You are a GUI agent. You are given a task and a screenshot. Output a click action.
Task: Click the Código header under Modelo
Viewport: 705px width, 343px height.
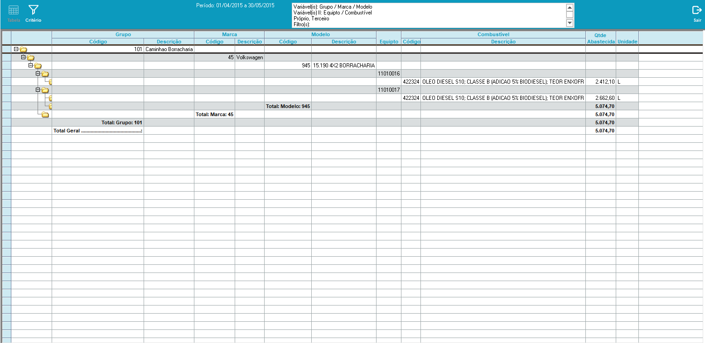[288, 42]
